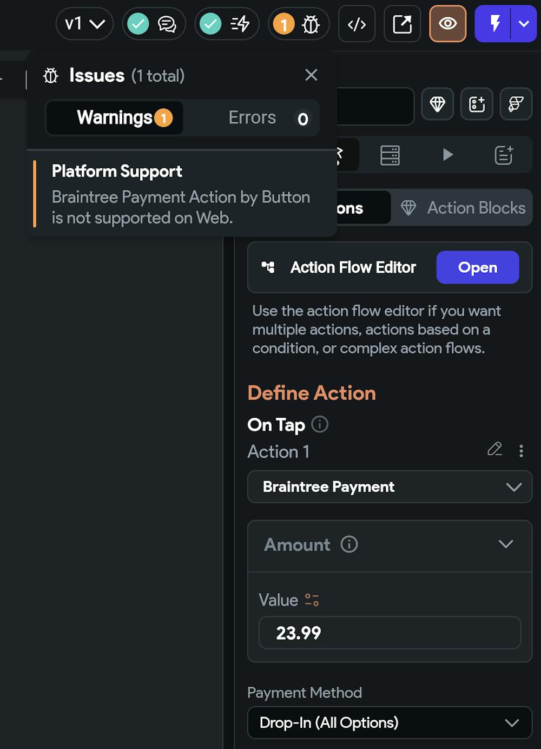Switch to the Warnings tab
The image size is (541, 749).
pyautogui.click(x=115, y=117)
